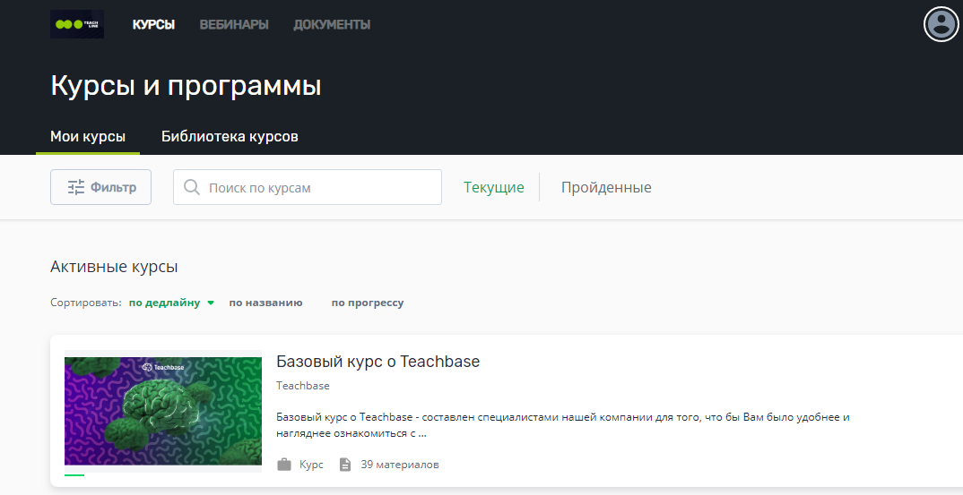Click the briefcase course icon

coord(283,465)
